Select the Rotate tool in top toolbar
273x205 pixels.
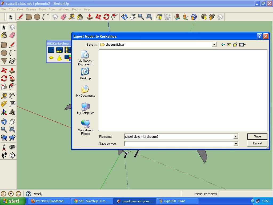point(106,17)
